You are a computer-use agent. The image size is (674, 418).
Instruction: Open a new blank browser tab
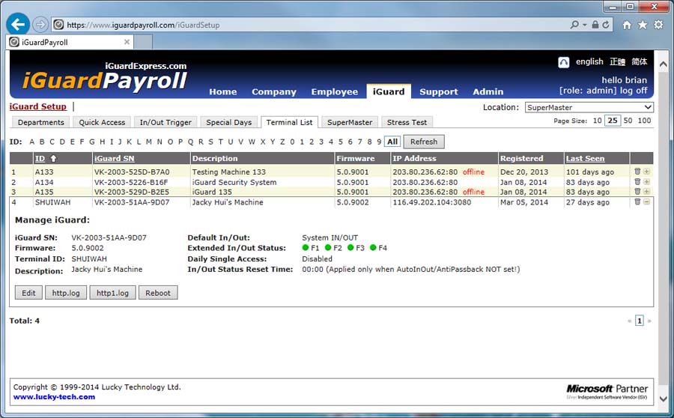144,42
